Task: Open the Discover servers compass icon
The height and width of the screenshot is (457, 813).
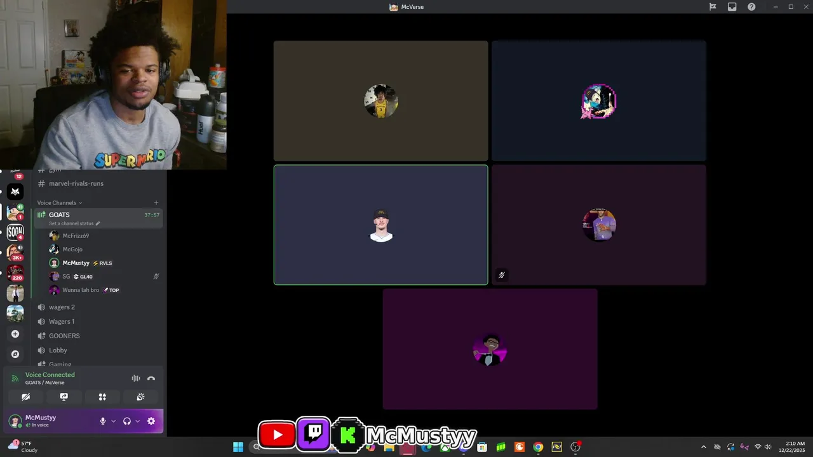Action: [x=15, y=354]
